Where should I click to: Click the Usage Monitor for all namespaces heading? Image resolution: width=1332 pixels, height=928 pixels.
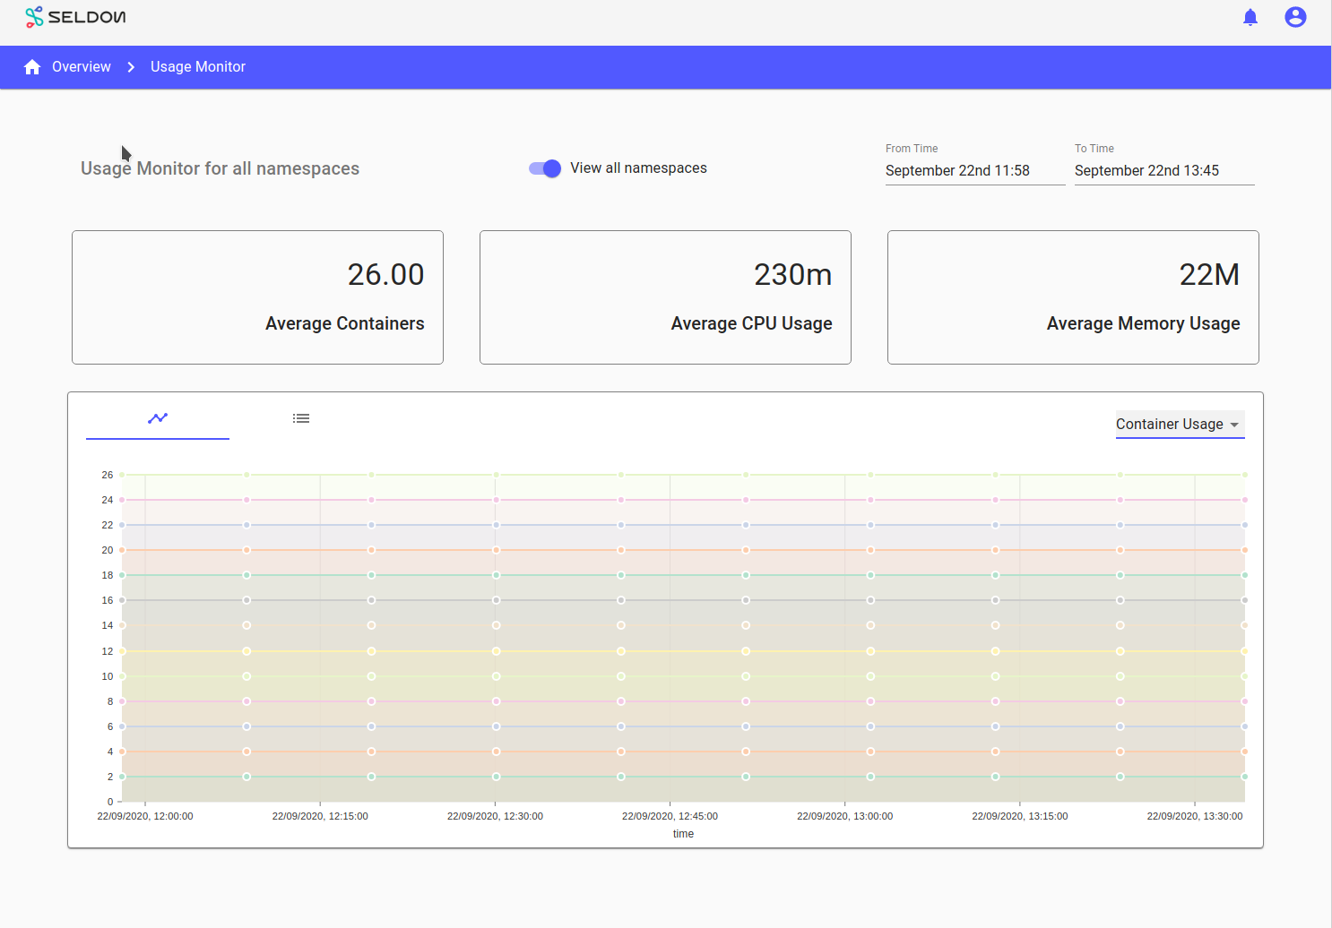click(x=220, y=168)
